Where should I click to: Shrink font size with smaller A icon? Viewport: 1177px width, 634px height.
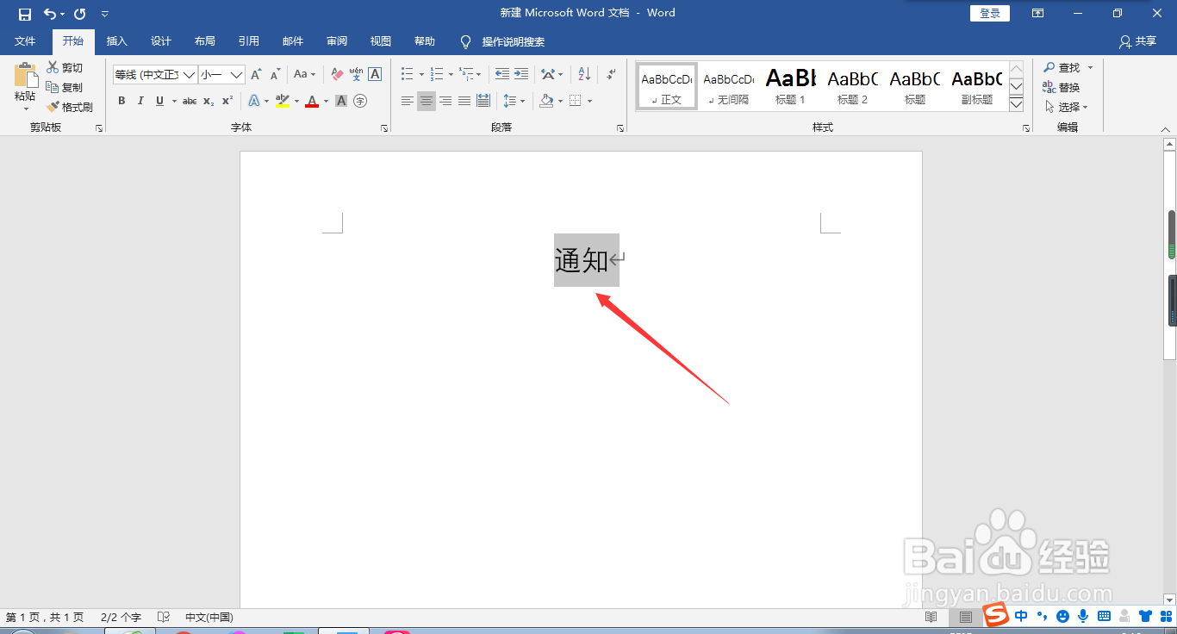tap(276, 75)
